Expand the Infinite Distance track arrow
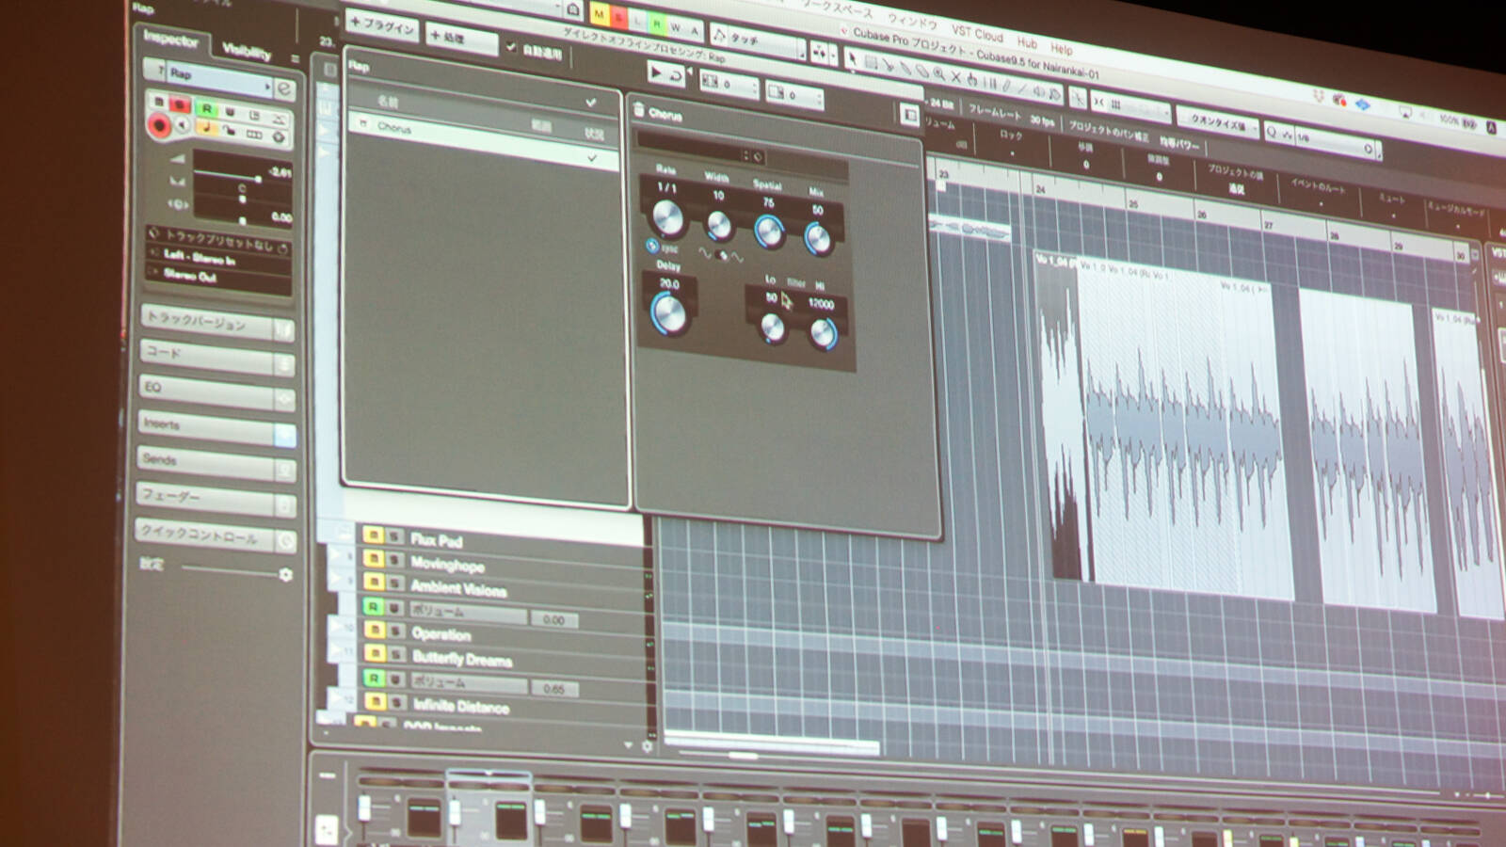1506x847 pixels. click(x=336, y=696)
